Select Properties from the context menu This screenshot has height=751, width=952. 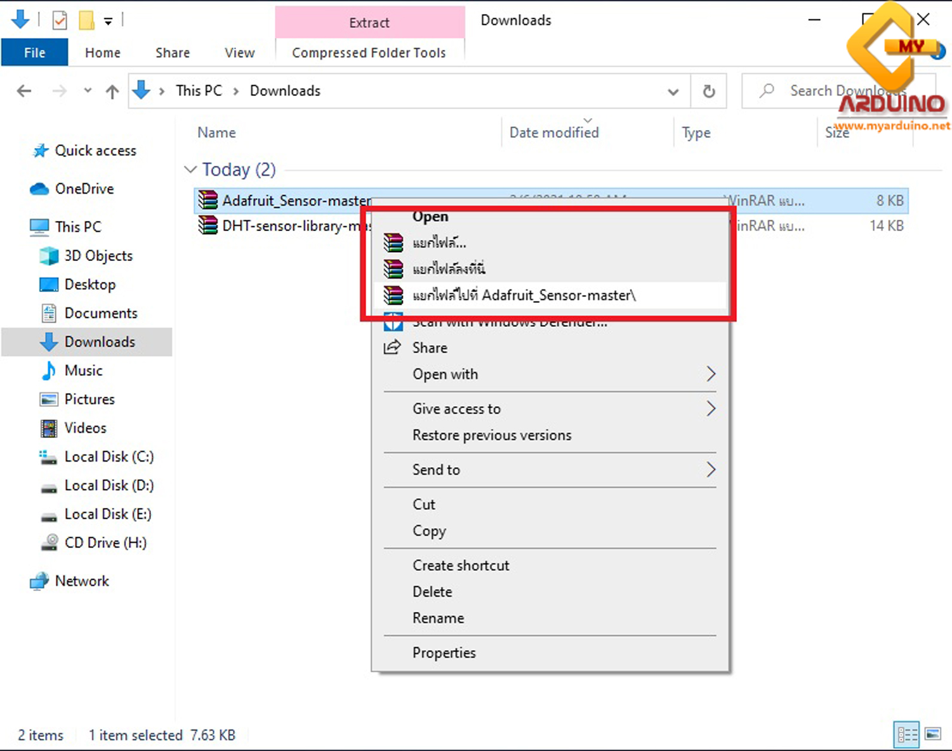click(x=444, y=653)
